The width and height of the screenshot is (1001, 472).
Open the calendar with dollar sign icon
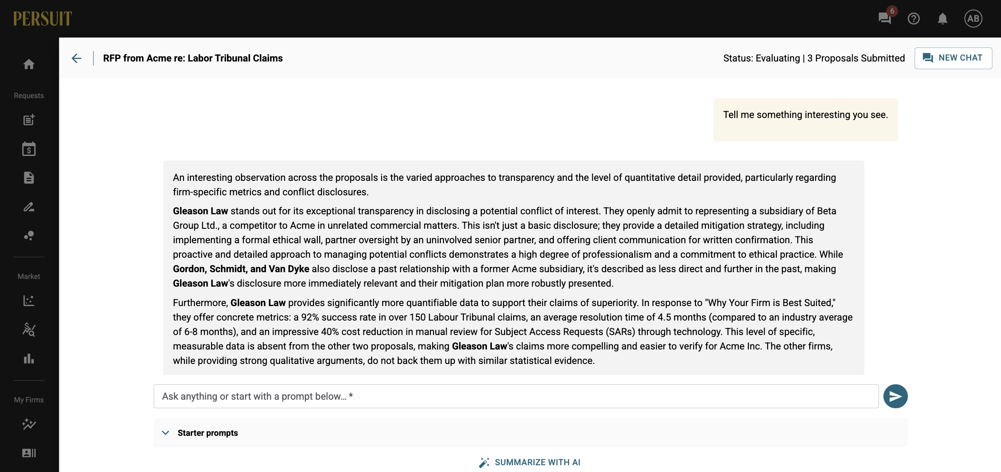pos(29,149)
